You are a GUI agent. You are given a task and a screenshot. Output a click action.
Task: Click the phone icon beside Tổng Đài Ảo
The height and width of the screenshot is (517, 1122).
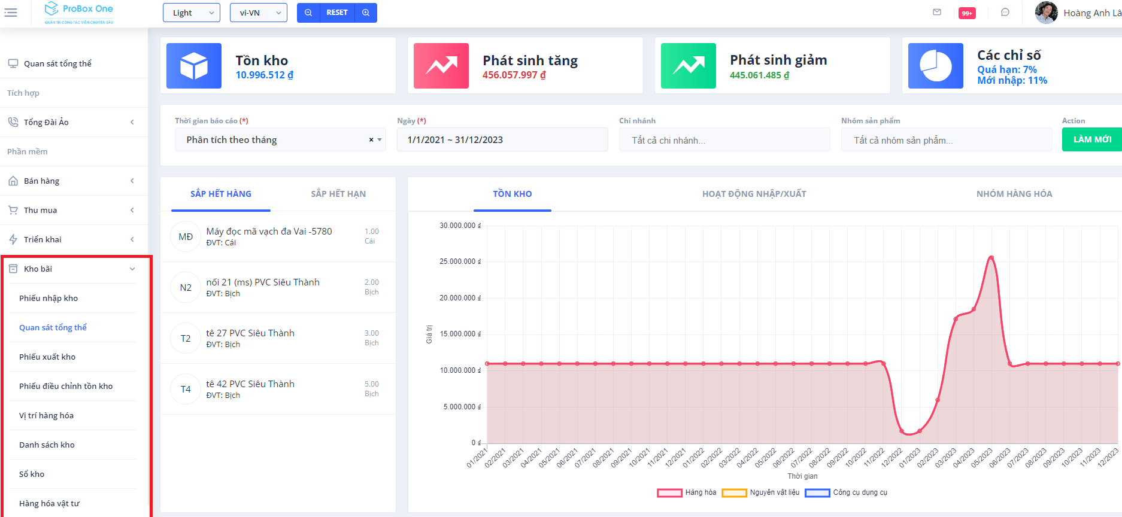[x=13, y=122]
